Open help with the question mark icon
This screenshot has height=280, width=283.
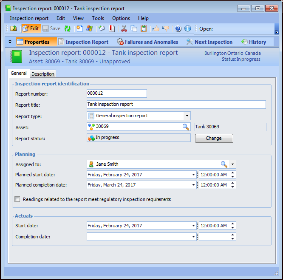tap(178, 28)
